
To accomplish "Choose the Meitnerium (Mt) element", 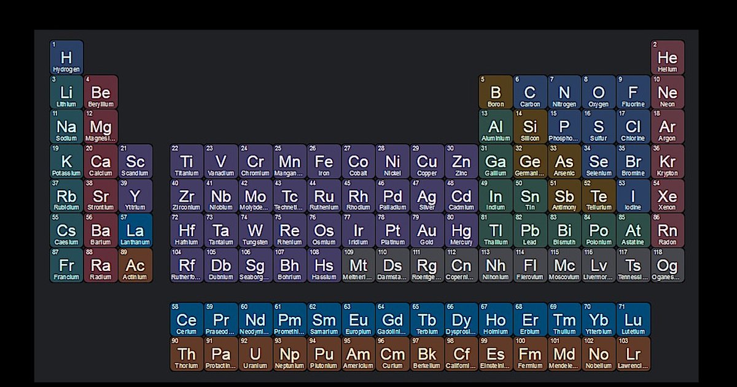I will [x=358, y=265].
